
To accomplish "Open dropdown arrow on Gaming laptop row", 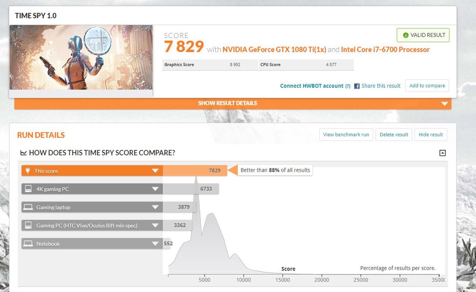I will click(x=155, y=207).
